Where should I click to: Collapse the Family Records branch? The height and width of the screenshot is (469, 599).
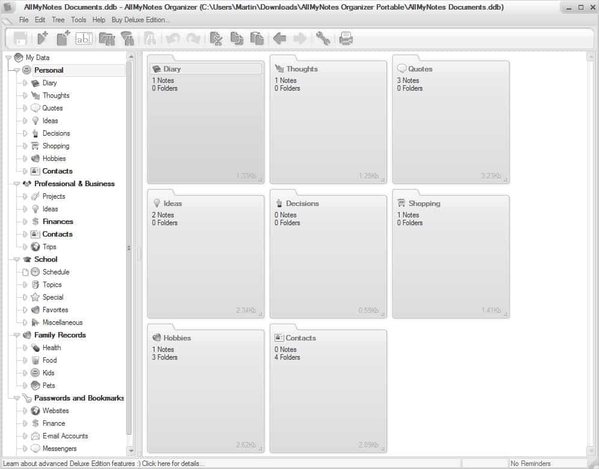coord(17,335)
